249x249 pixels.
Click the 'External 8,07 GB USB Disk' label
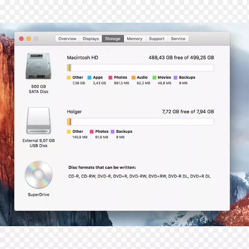(x=39, y=143)
